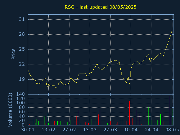Click the date label 30-01
The height and width of the screenshot is (135, 180).
pyautogui.click(x=28, y=130)
